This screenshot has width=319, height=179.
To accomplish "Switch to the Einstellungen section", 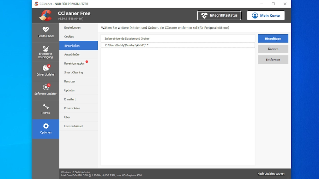I will click(72, 28).
